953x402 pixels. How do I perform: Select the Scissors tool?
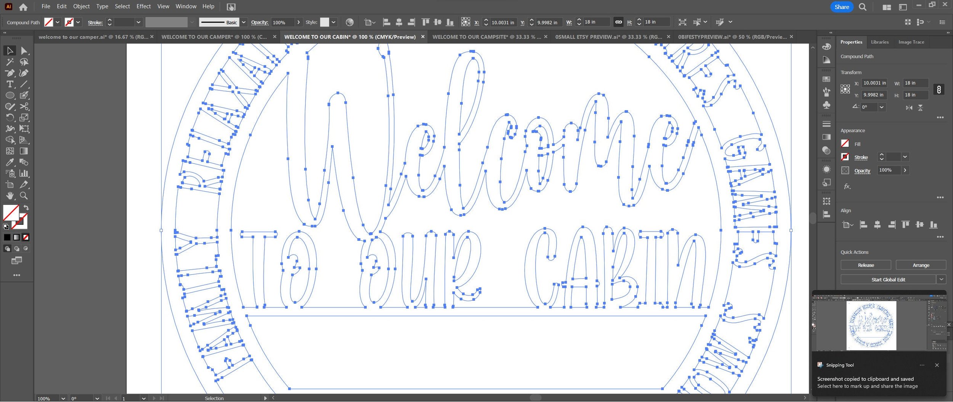tap(24, 106)
